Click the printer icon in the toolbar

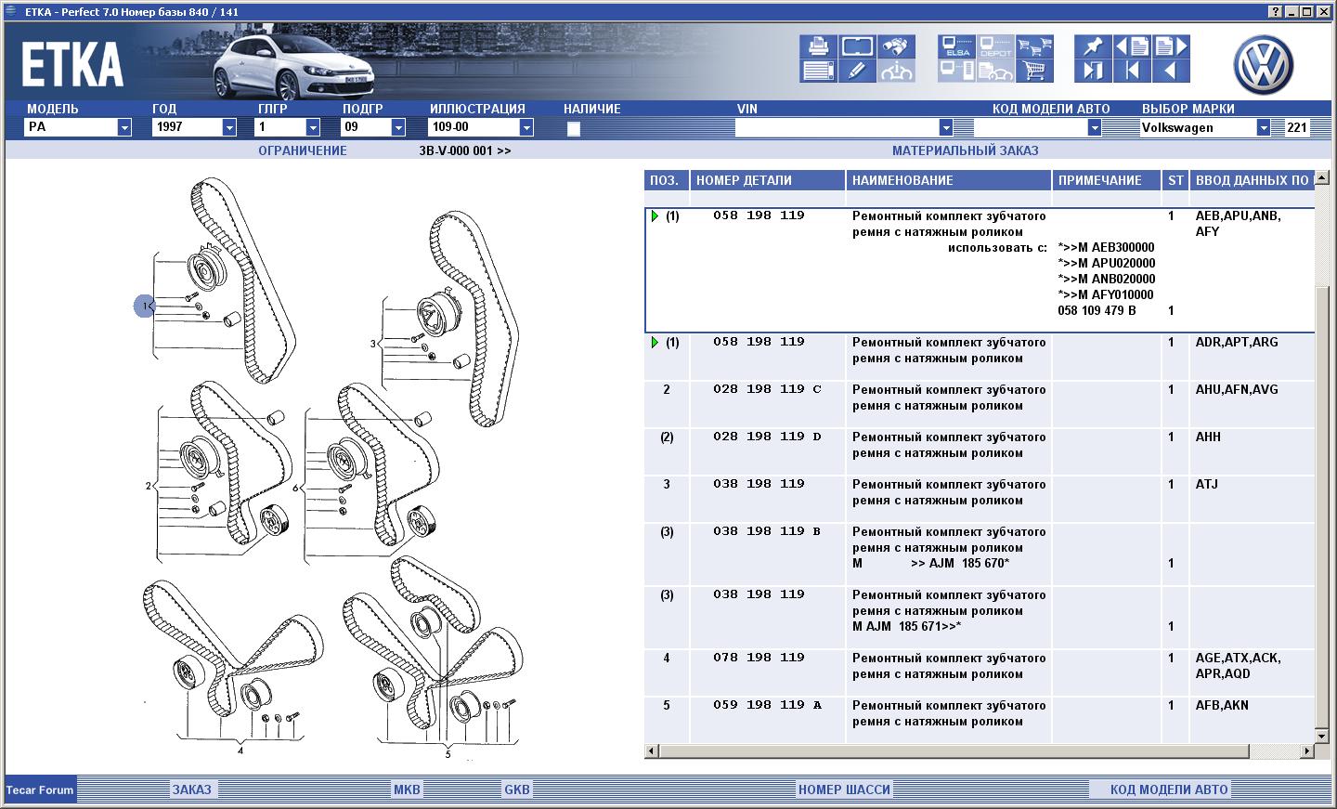point(818,46)
